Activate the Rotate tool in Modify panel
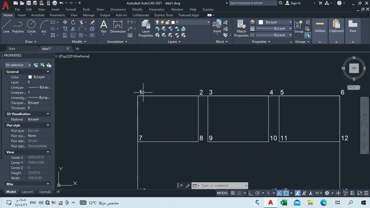The height and width of the screenshot is (208, 370). pyautogui.click(x=73, y=22)
